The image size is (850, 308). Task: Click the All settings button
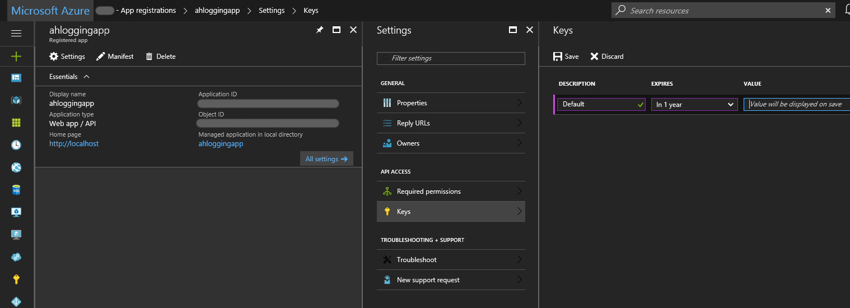(326, 158)
